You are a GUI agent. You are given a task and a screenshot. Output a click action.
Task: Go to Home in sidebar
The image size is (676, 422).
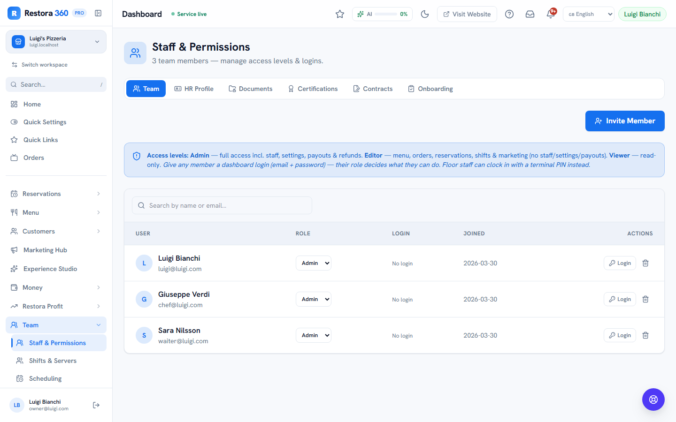tap(56, 104)
